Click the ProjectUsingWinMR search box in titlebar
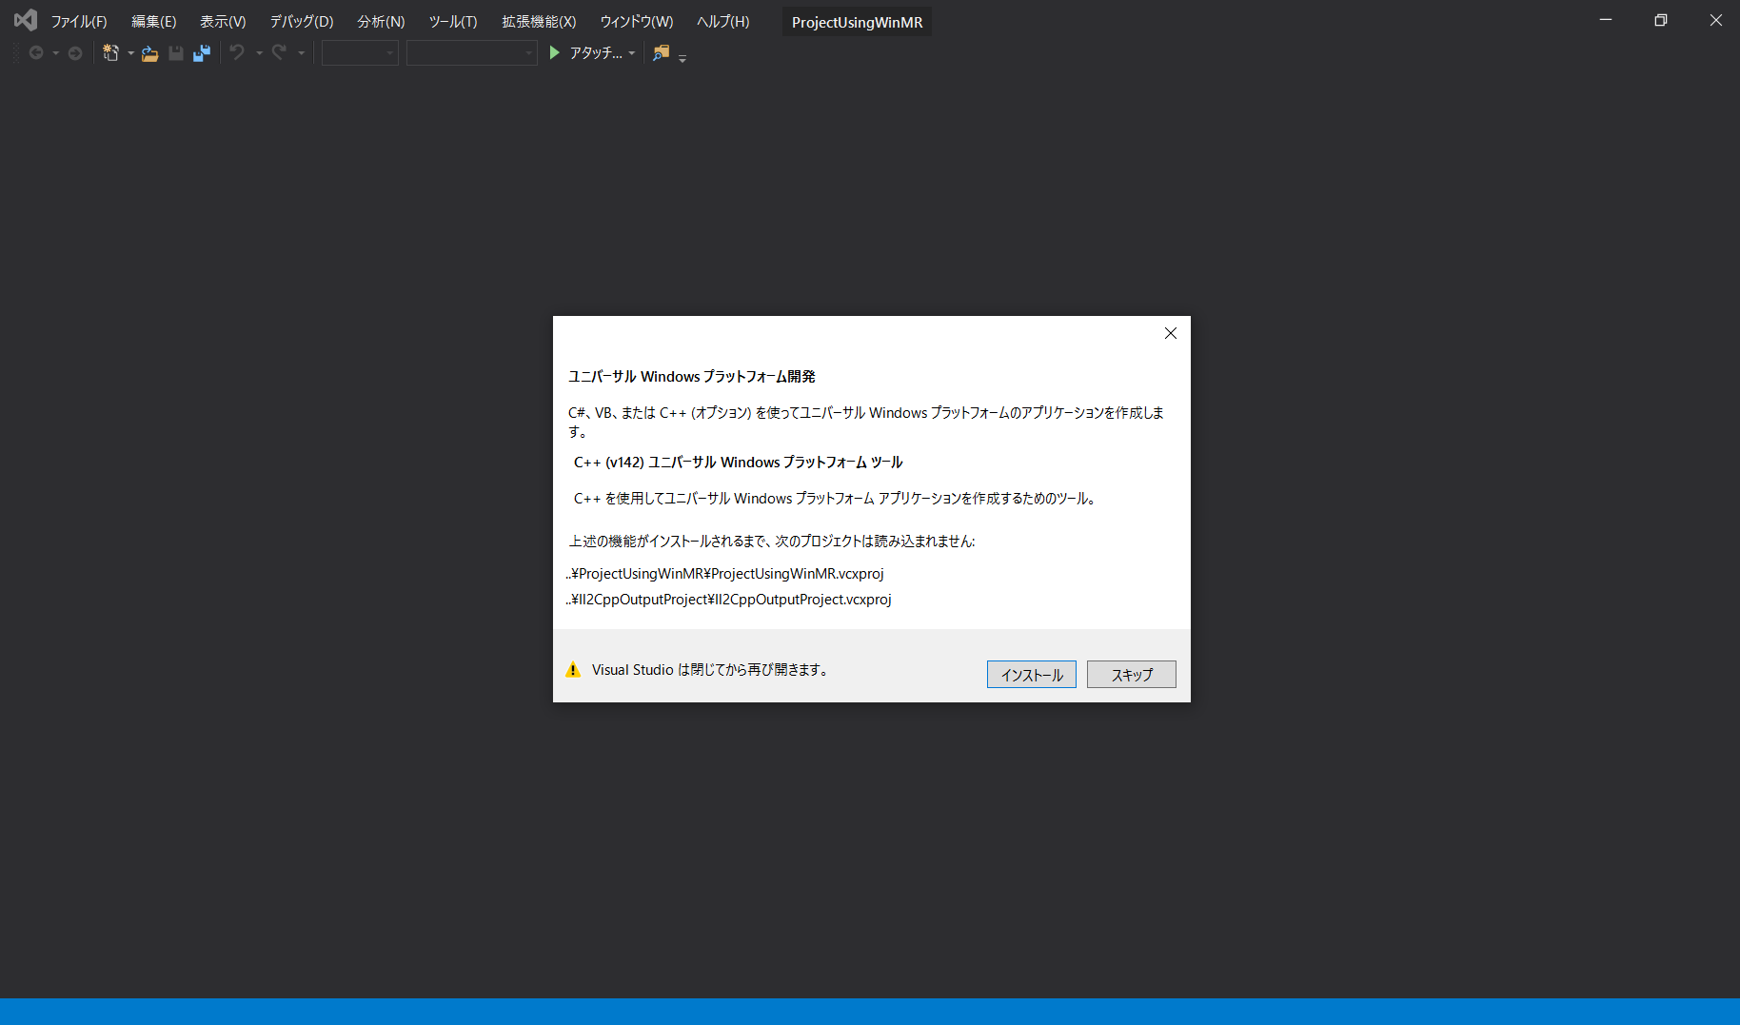Viewport: 1740px width, 1025px height. tap(856, 20)
